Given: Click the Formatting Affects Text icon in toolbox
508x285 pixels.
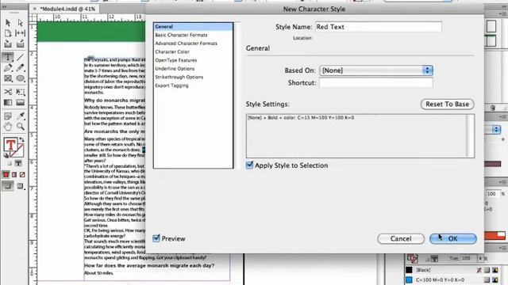Looking at the screenshot, I should pos(18,164).
